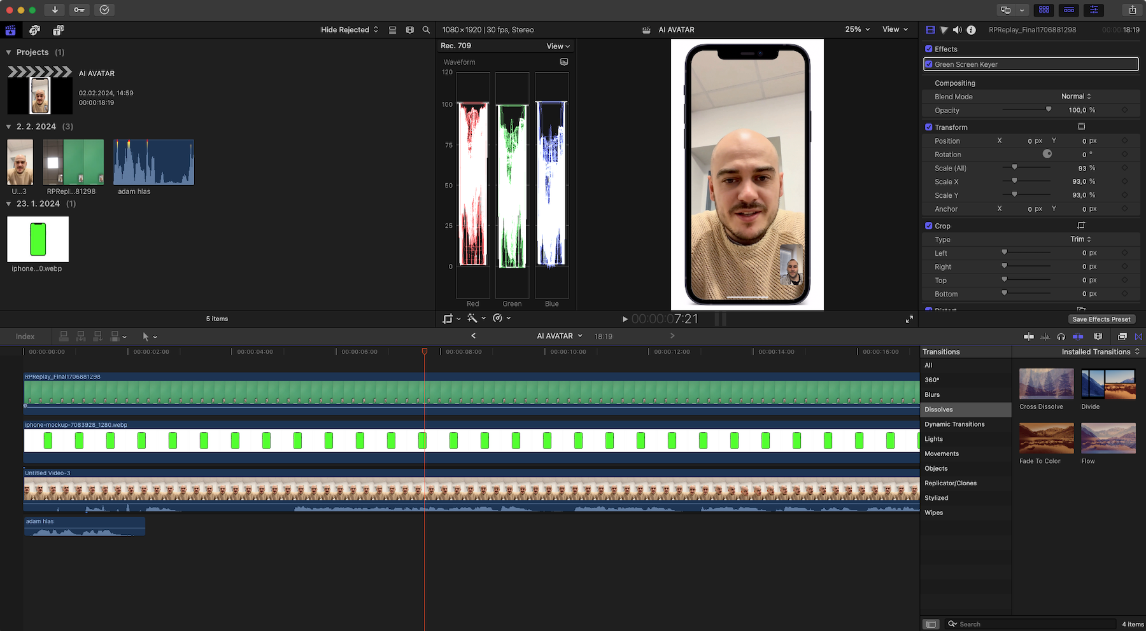Open the Retime speed menu

(502, 318)
